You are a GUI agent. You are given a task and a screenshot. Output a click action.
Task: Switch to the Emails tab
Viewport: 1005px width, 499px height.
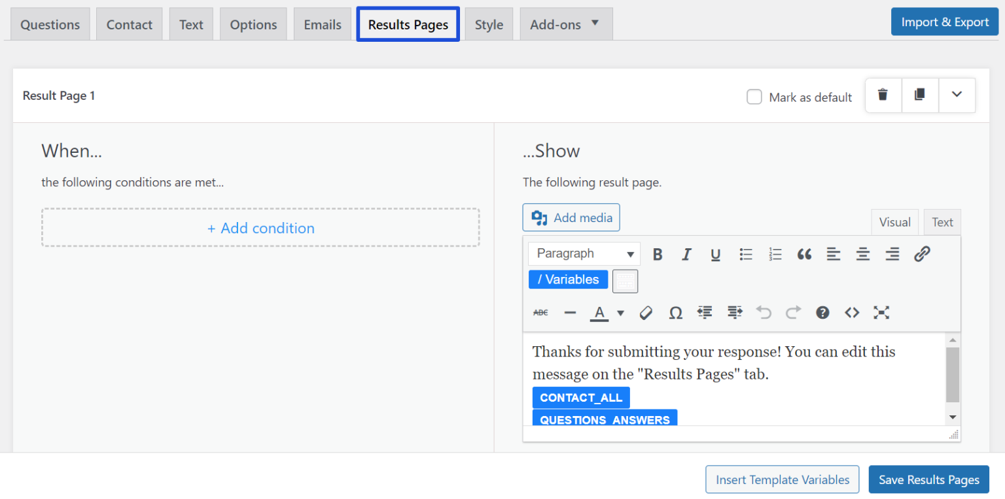(322, 25)
